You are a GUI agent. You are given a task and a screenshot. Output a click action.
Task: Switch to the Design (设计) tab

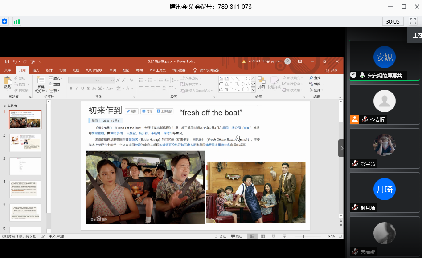(49, 70)
